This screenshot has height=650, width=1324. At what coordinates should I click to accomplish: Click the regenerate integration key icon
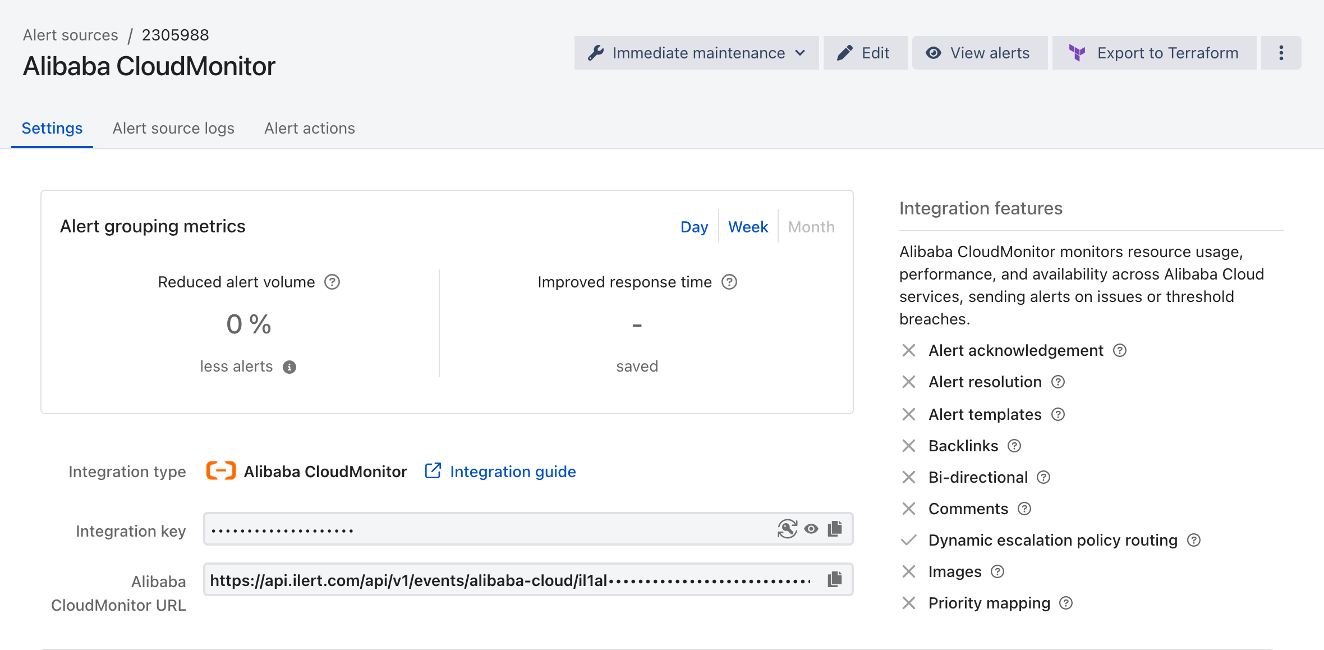(787, 529)
